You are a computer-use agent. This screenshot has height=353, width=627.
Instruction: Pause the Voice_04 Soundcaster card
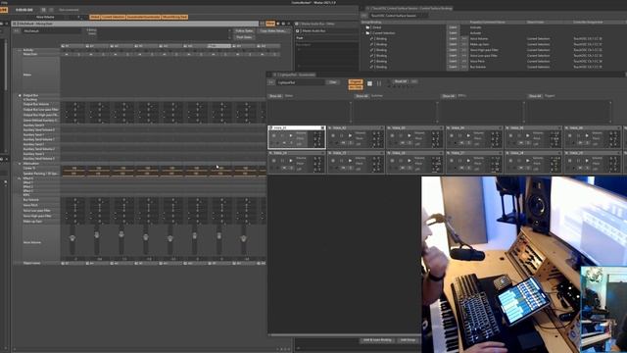point(459,135)
